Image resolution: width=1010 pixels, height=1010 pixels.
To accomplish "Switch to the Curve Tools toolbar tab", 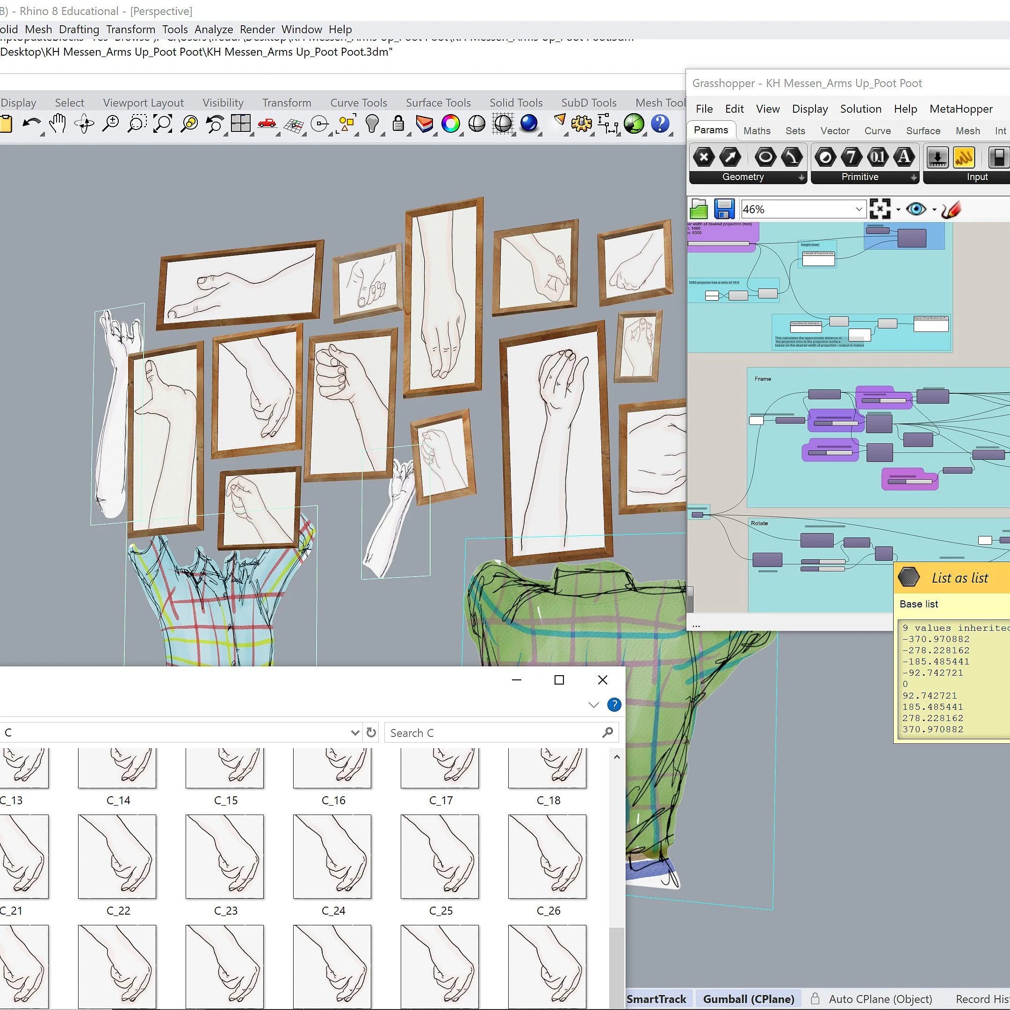I will pyautogui.click(x=359, y=102).
